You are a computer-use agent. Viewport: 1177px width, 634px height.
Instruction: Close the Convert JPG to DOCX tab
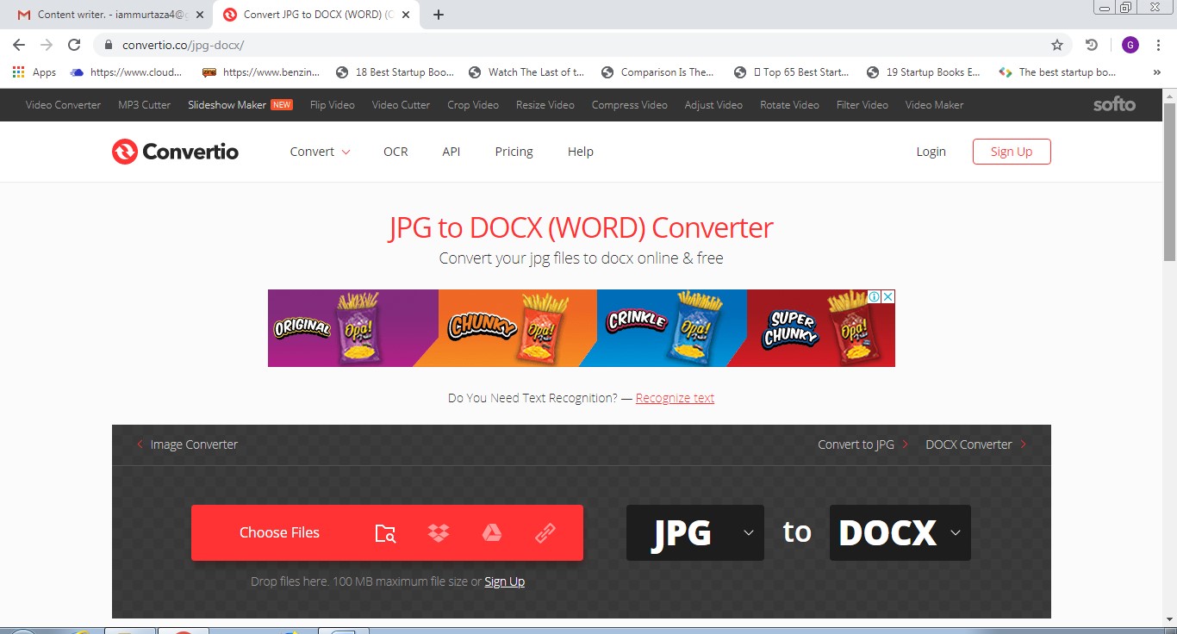coord(405,15)
